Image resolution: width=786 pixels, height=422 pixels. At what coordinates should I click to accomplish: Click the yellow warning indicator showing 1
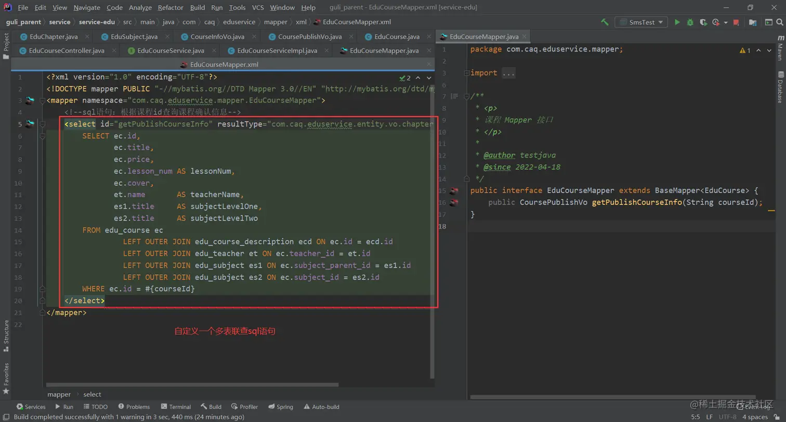pyautogui.click(x=745, y=50)
